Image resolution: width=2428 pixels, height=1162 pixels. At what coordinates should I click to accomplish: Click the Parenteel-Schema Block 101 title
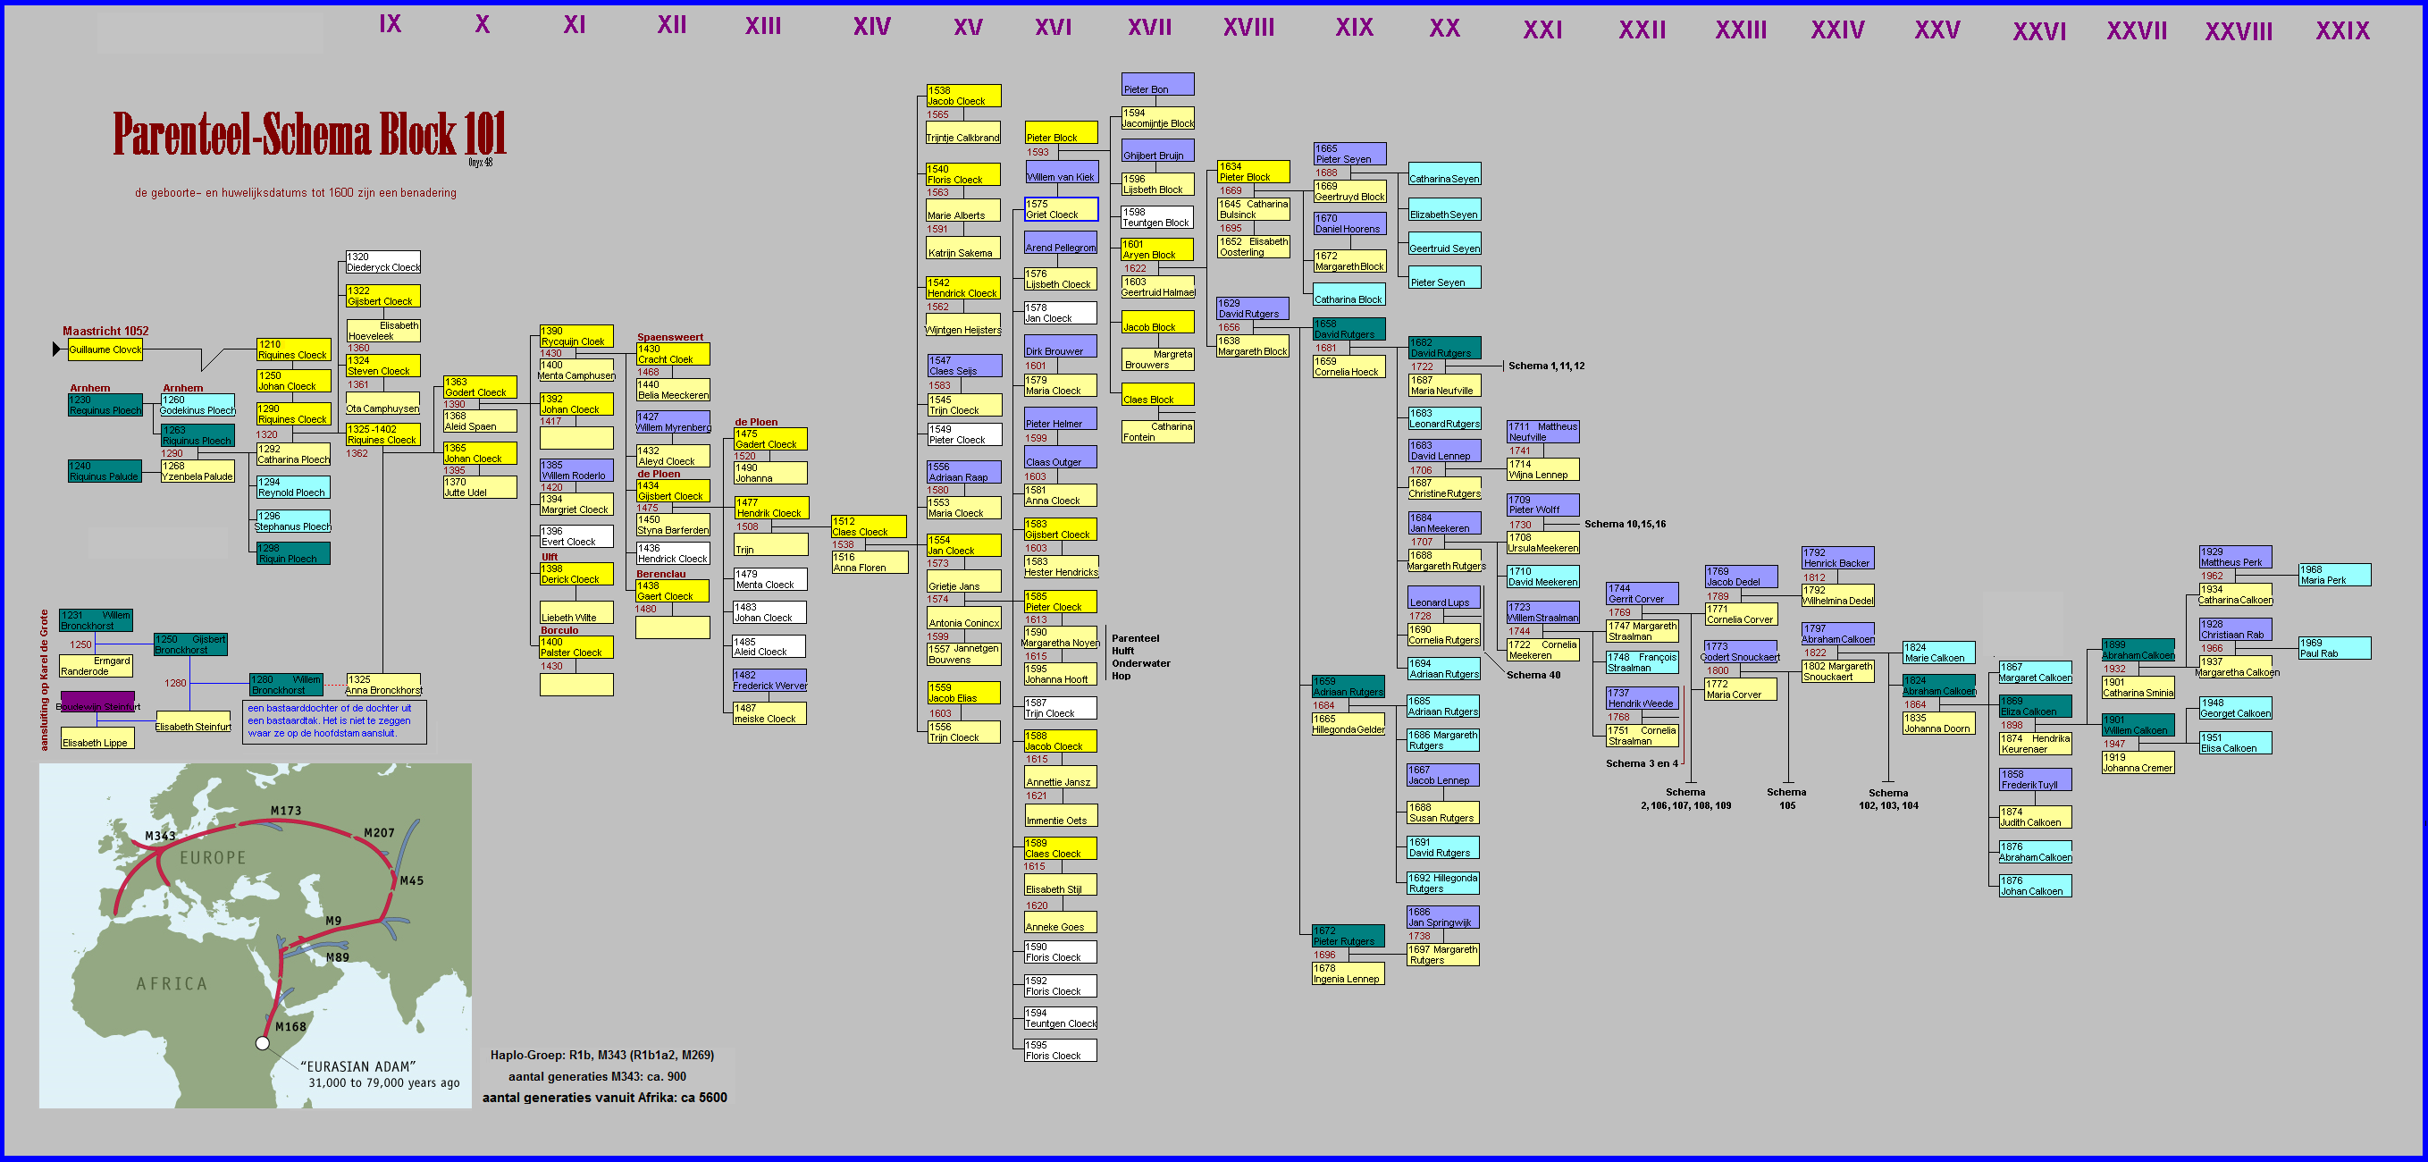pyautogui.click(x=309, y=135)
